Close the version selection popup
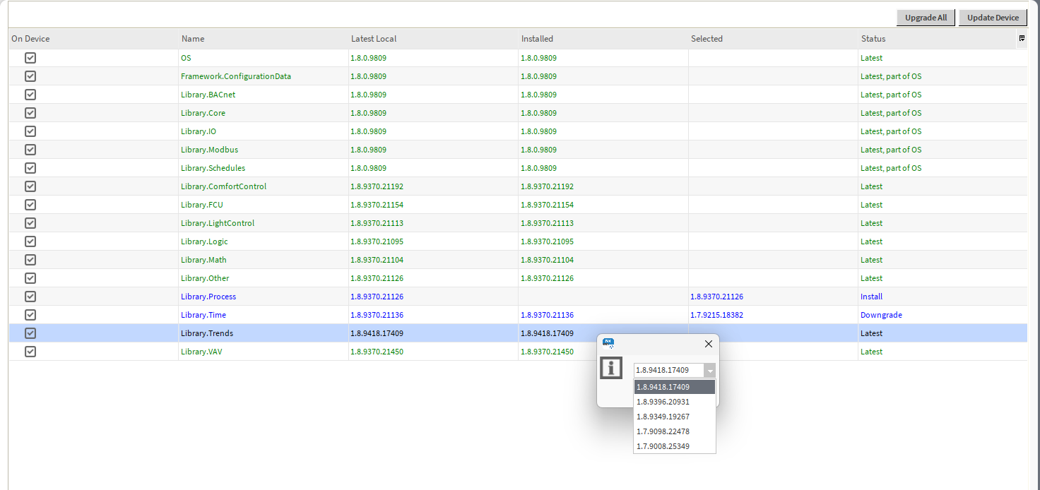The height and width of the screenshot is (490, 1040). point(709,344)
